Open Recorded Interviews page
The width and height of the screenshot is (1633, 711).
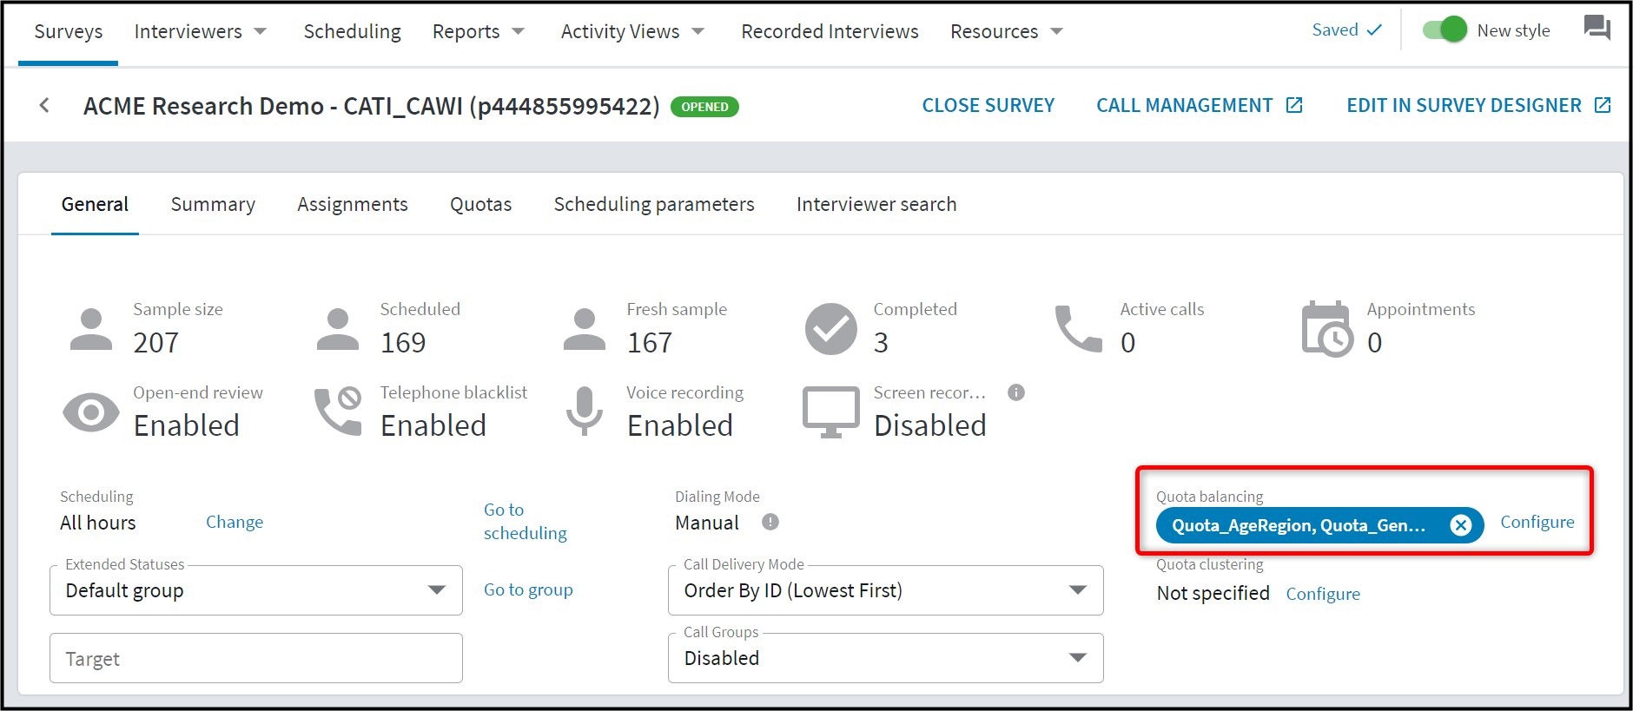click(x=830, y=31)
